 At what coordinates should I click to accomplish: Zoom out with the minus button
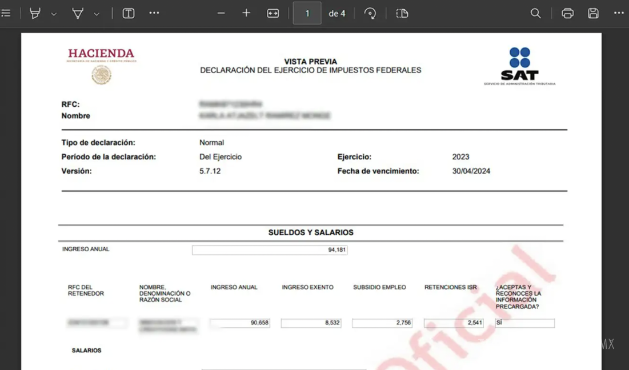pyautogui.click(x=221, y=13)
